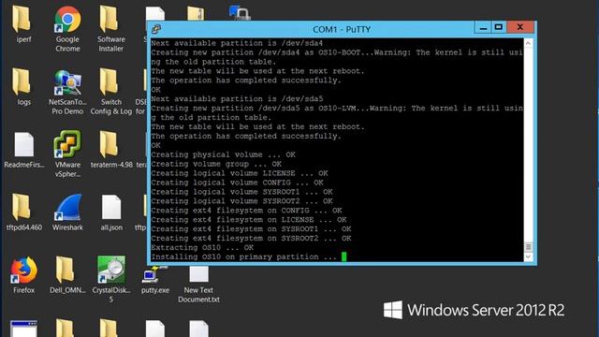Select New Text Document.txt file

198,285
